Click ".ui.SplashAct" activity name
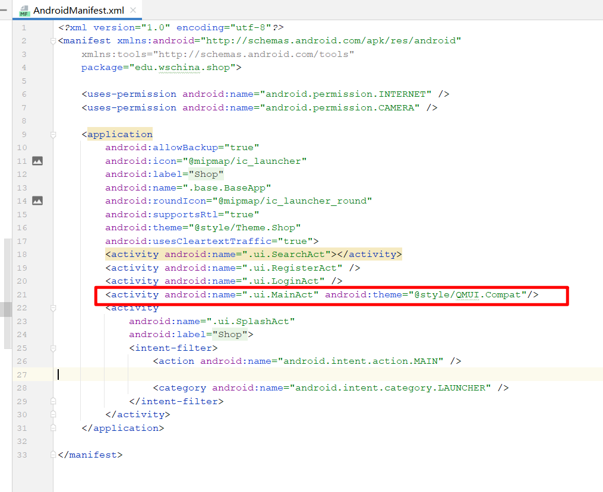Viewport: 603px width, 492px height. (x=251, y=322)
